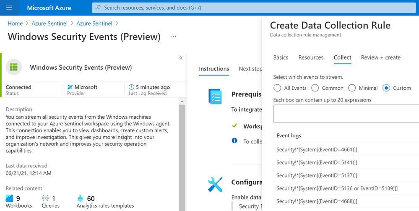Open the 1 Queries related content
The height and width of the screenshot is (211, 419).
coord(50,202)
